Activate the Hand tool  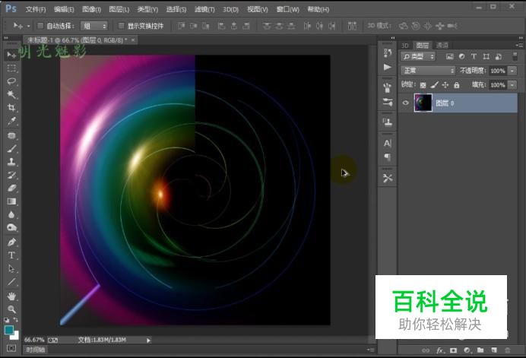pyautogui.click(x=12, y=295)
